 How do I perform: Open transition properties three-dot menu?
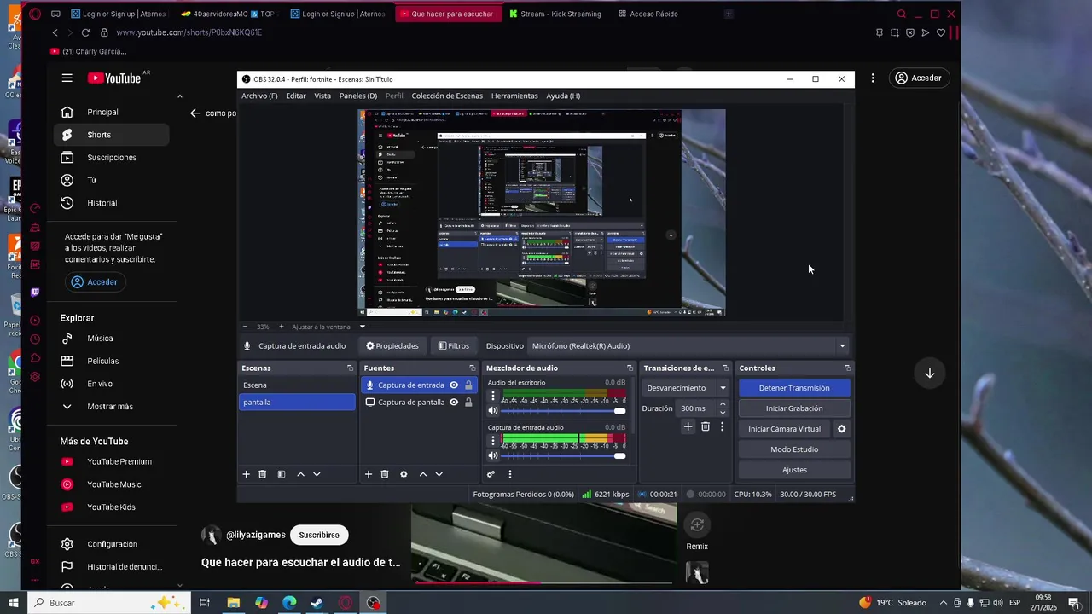tap(722, 426)
